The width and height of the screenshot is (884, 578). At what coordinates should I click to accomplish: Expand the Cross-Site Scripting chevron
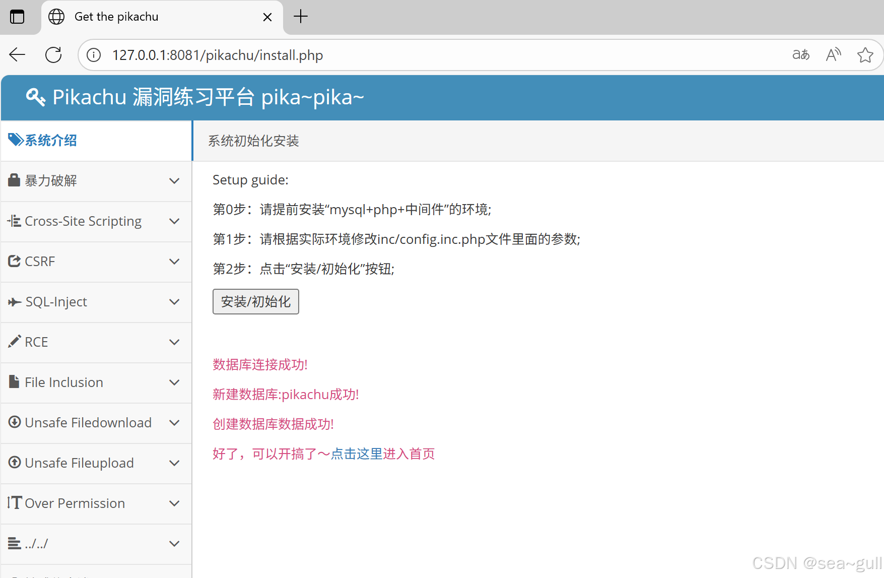click(x=174, y=221)
